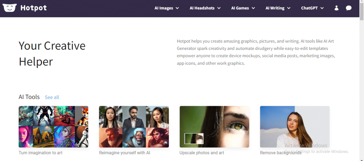
Task: Click the Remove backgrounds caption
Action: tap(280, 153)
